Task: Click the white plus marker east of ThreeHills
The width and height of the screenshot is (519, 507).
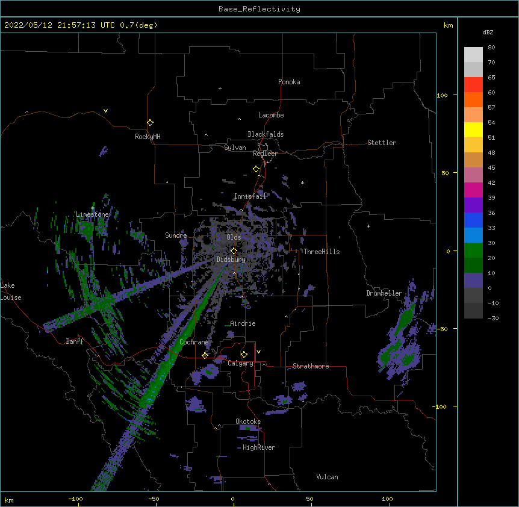Action: (x=368, y=226)
